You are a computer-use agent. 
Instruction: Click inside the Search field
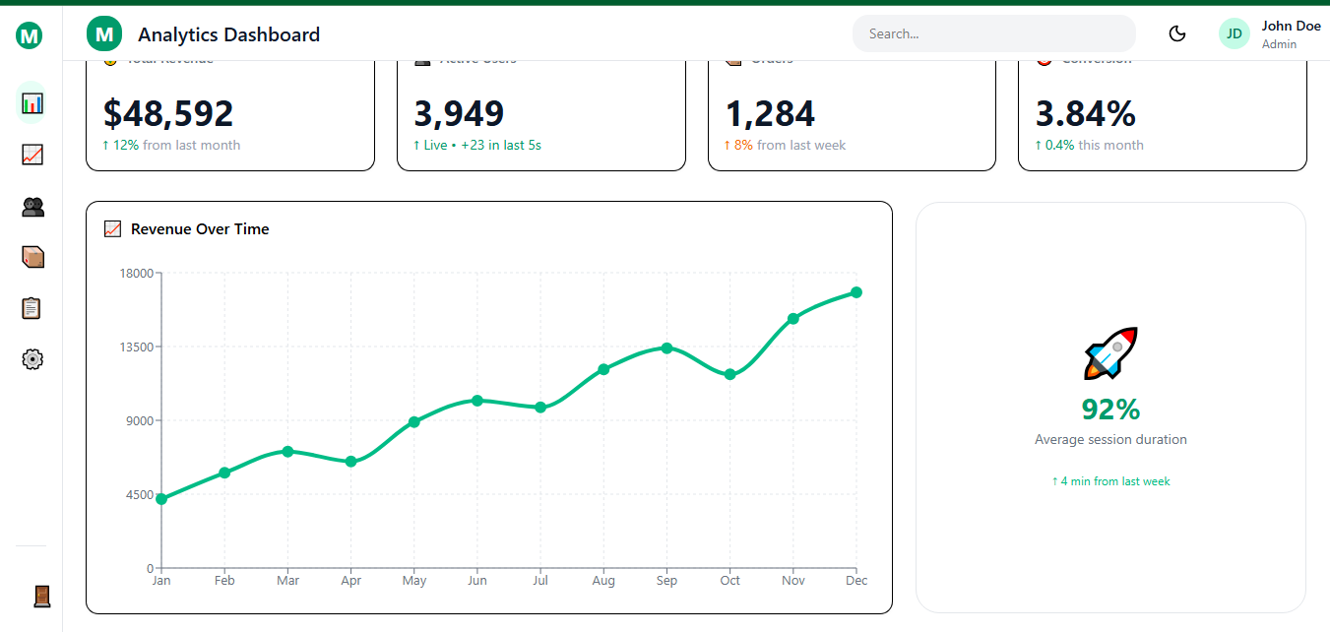click(x=993, y=32)
